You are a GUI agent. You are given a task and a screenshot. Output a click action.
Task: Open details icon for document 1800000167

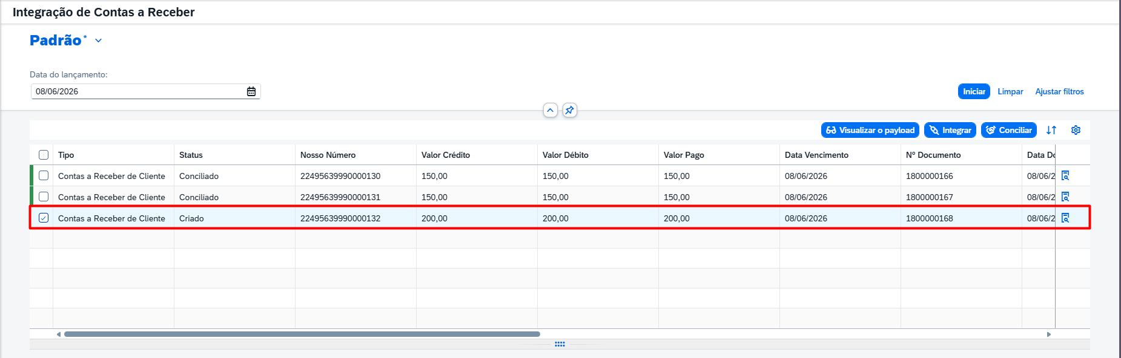(1065, 197)
